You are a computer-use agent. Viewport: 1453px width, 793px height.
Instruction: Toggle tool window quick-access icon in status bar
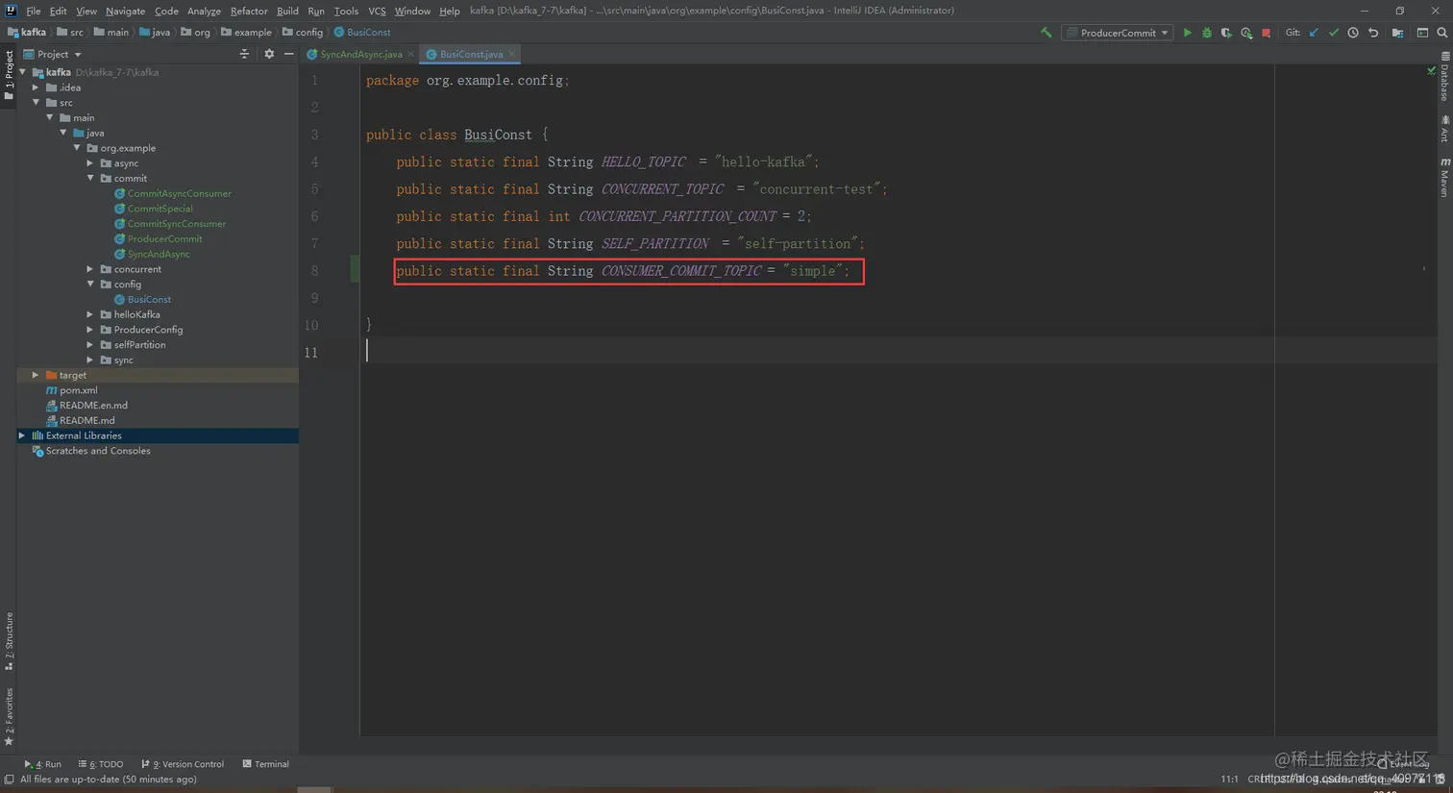tap(9, 780)
